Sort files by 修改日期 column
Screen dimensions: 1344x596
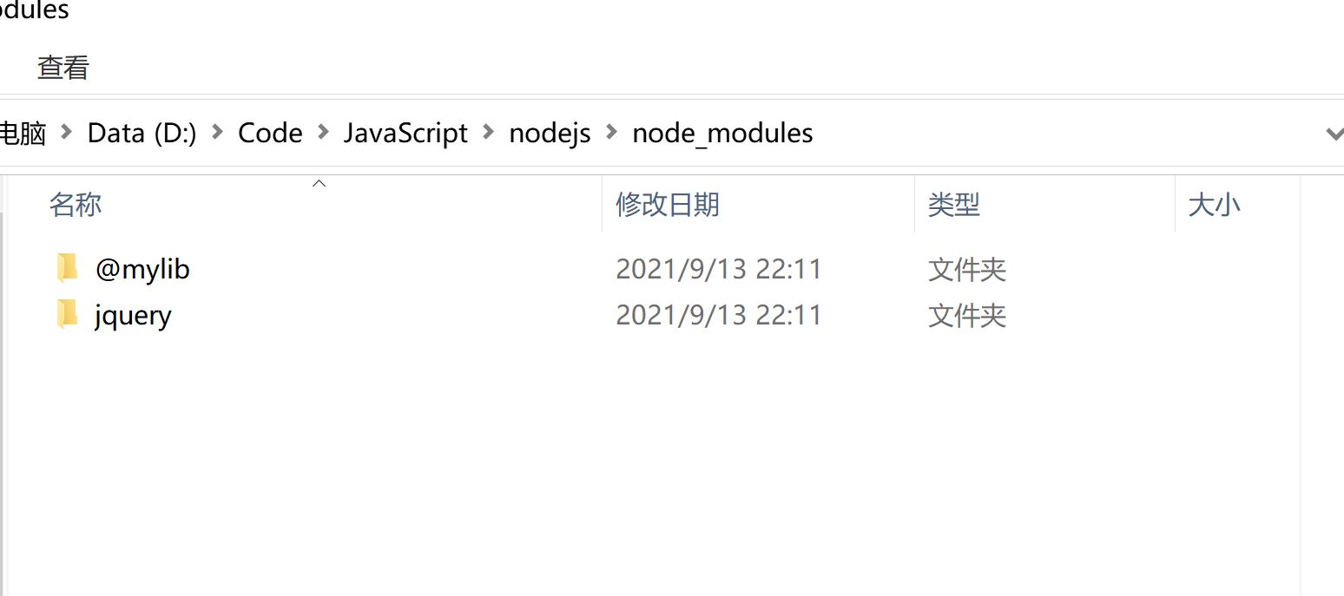[x=667, y=205]
